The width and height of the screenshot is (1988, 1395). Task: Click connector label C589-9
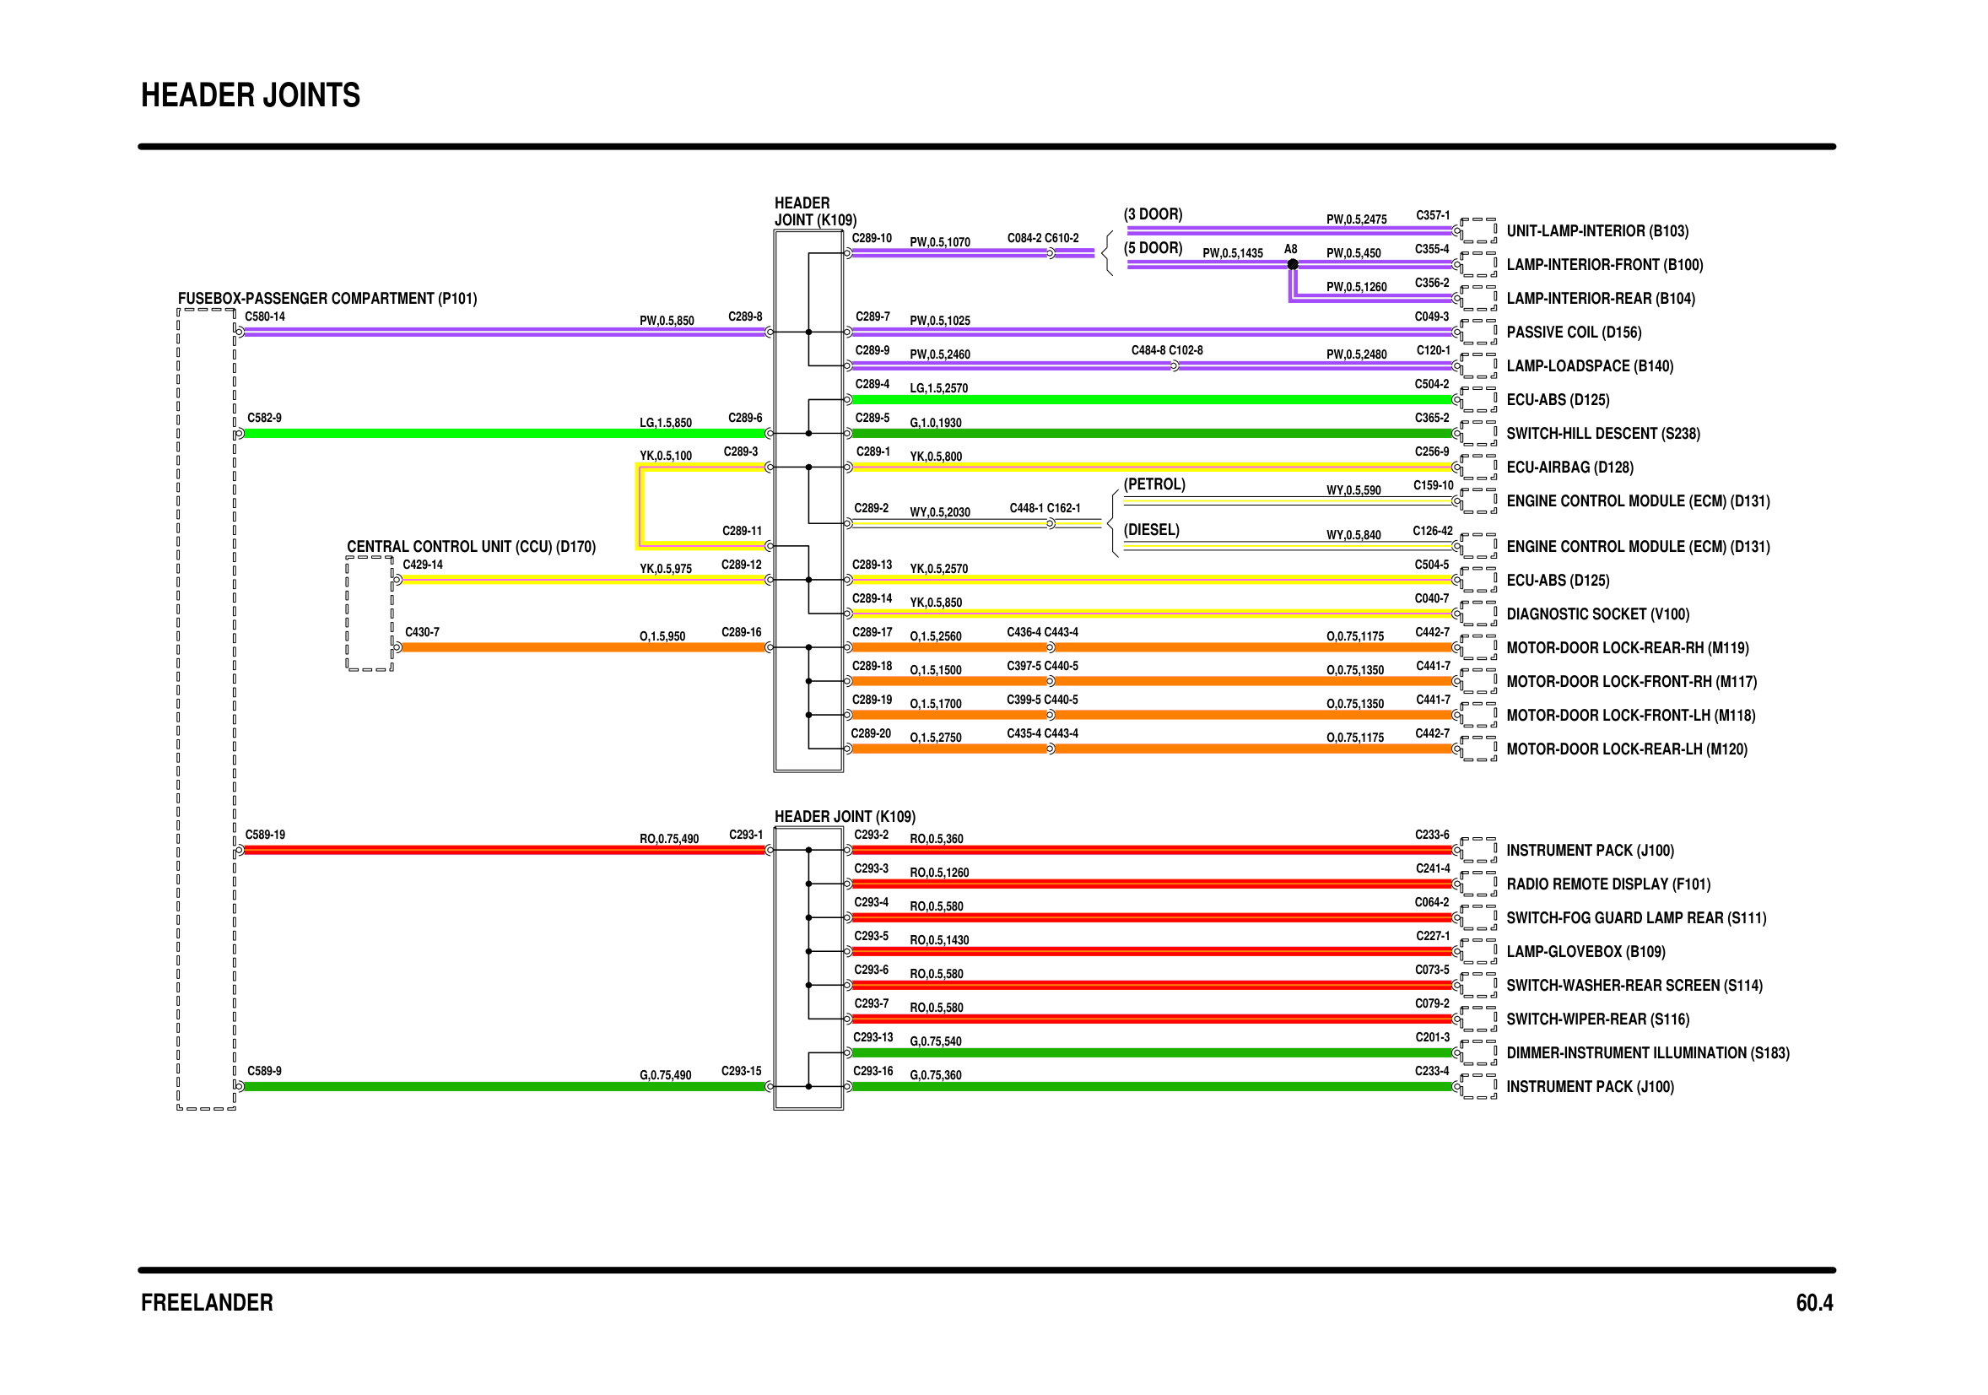pos(264,1071)
